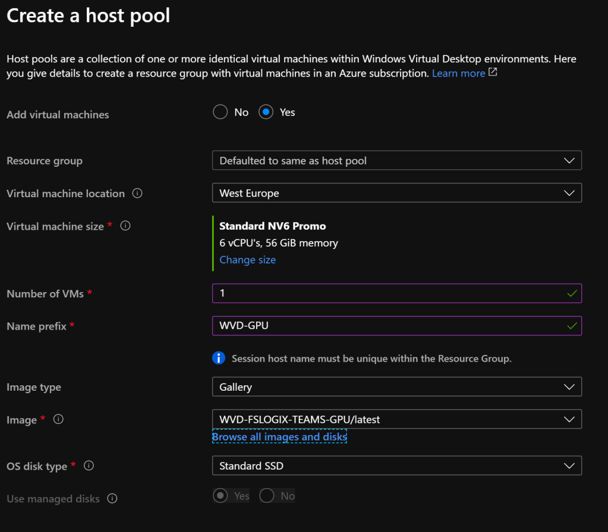Click the external link icon beside Learn more
Viewport: 608px width, 532px height.
493,72
